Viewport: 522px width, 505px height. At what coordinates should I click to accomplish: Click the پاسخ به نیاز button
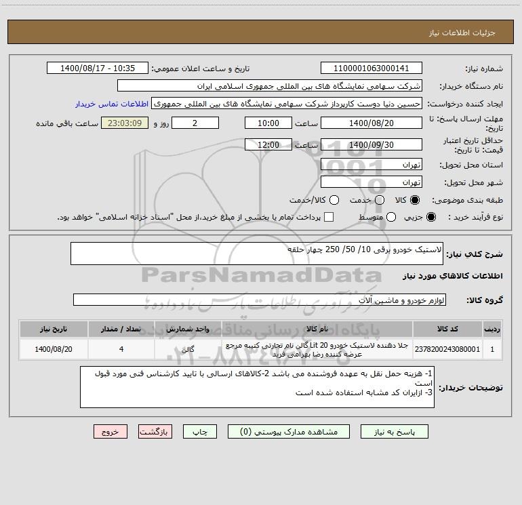pyautogui.click(x=394, y=431)
